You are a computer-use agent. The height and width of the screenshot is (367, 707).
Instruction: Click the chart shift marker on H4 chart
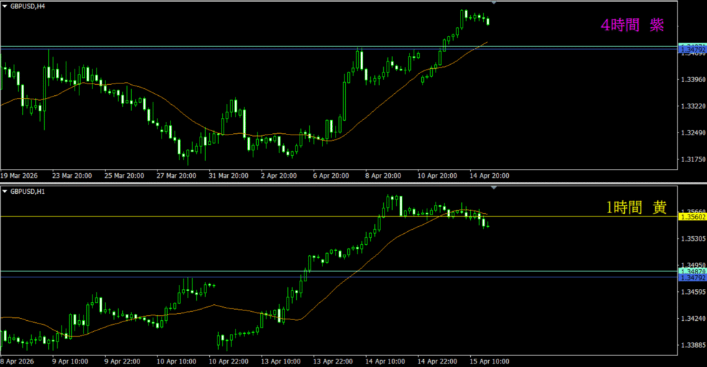tap(493, 3)
